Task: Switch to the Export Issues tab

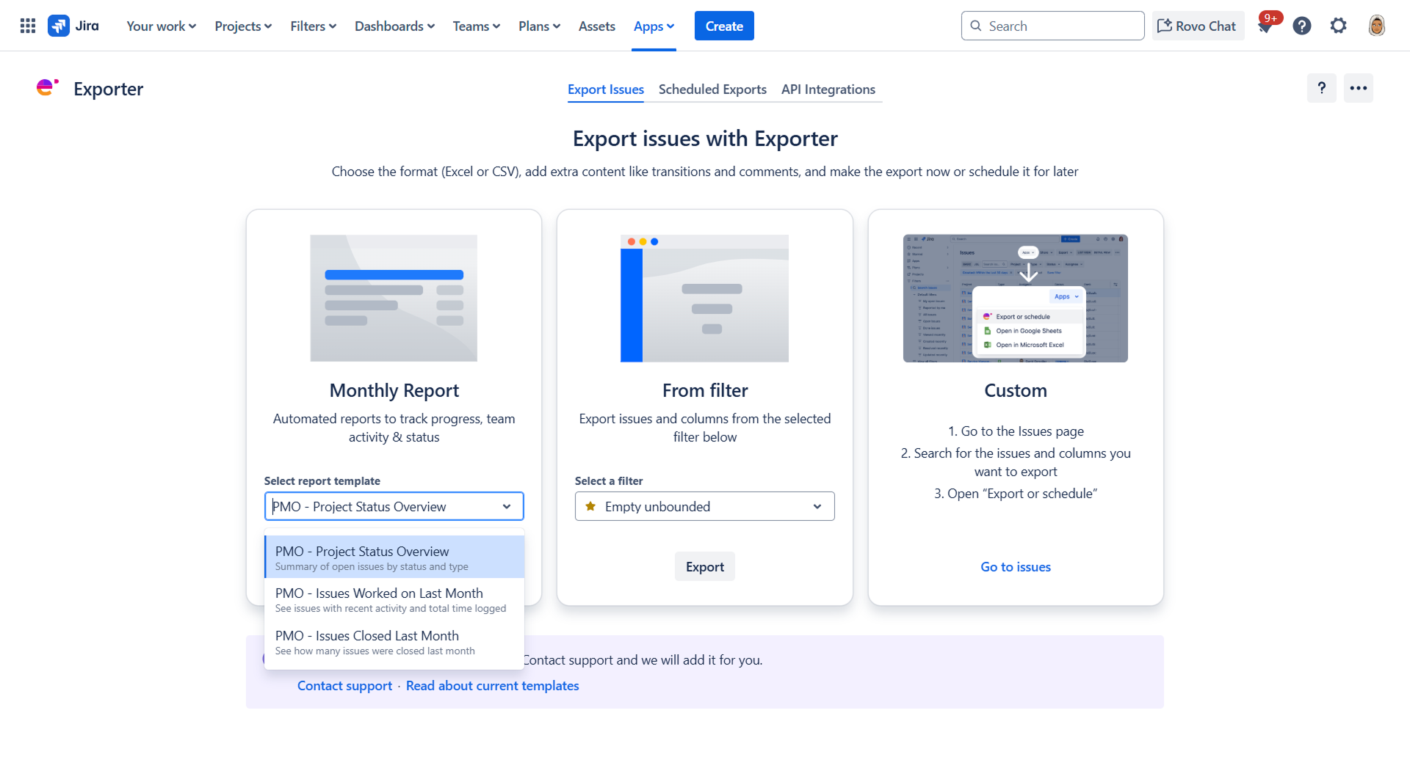Action: point(606,89)
